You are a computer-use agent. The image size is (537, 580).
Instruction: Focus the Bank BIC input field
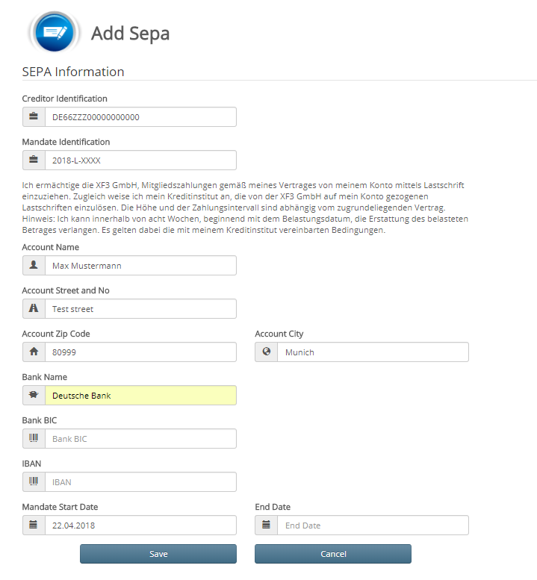pos(140,439)
